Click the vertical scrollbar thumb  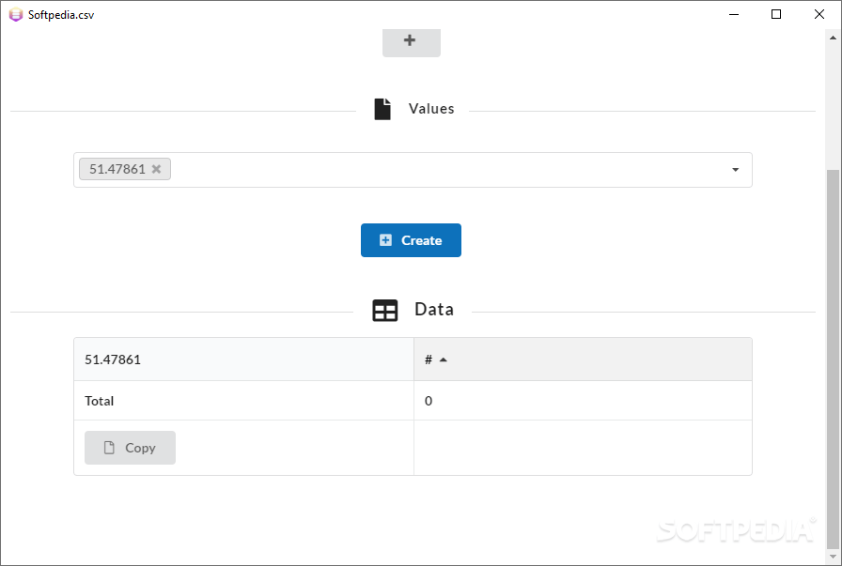pos(833,357)
